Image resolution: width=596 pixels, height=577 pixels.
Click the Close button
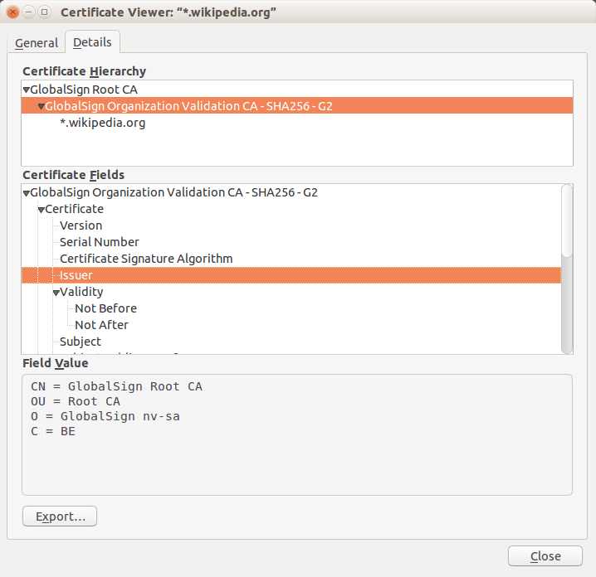point(545,556)
